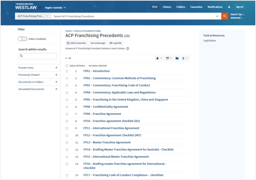This screenshot has height=180, width=256.
Task: Open Favourites in the top navigation
Action: coord(196,7)
